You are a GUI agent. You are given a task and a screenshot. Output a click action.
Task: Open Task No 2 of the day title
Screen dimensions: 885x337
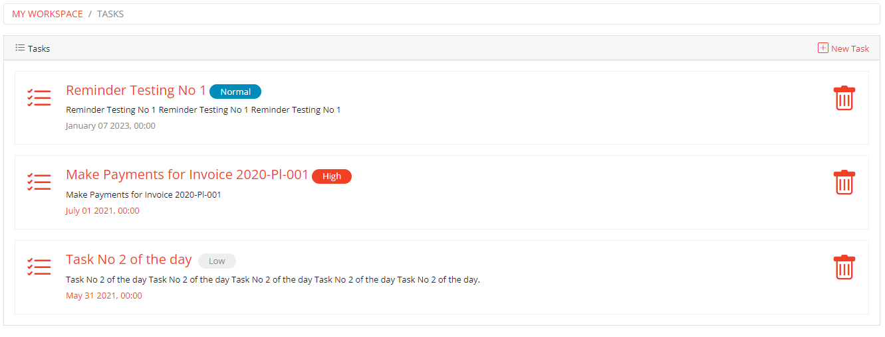click(x=128, y=260)
